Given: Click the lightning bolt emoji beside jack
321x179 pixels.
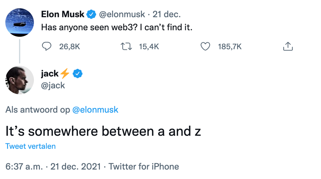Looking at the screenshot, I should click(x=65, y=74).
